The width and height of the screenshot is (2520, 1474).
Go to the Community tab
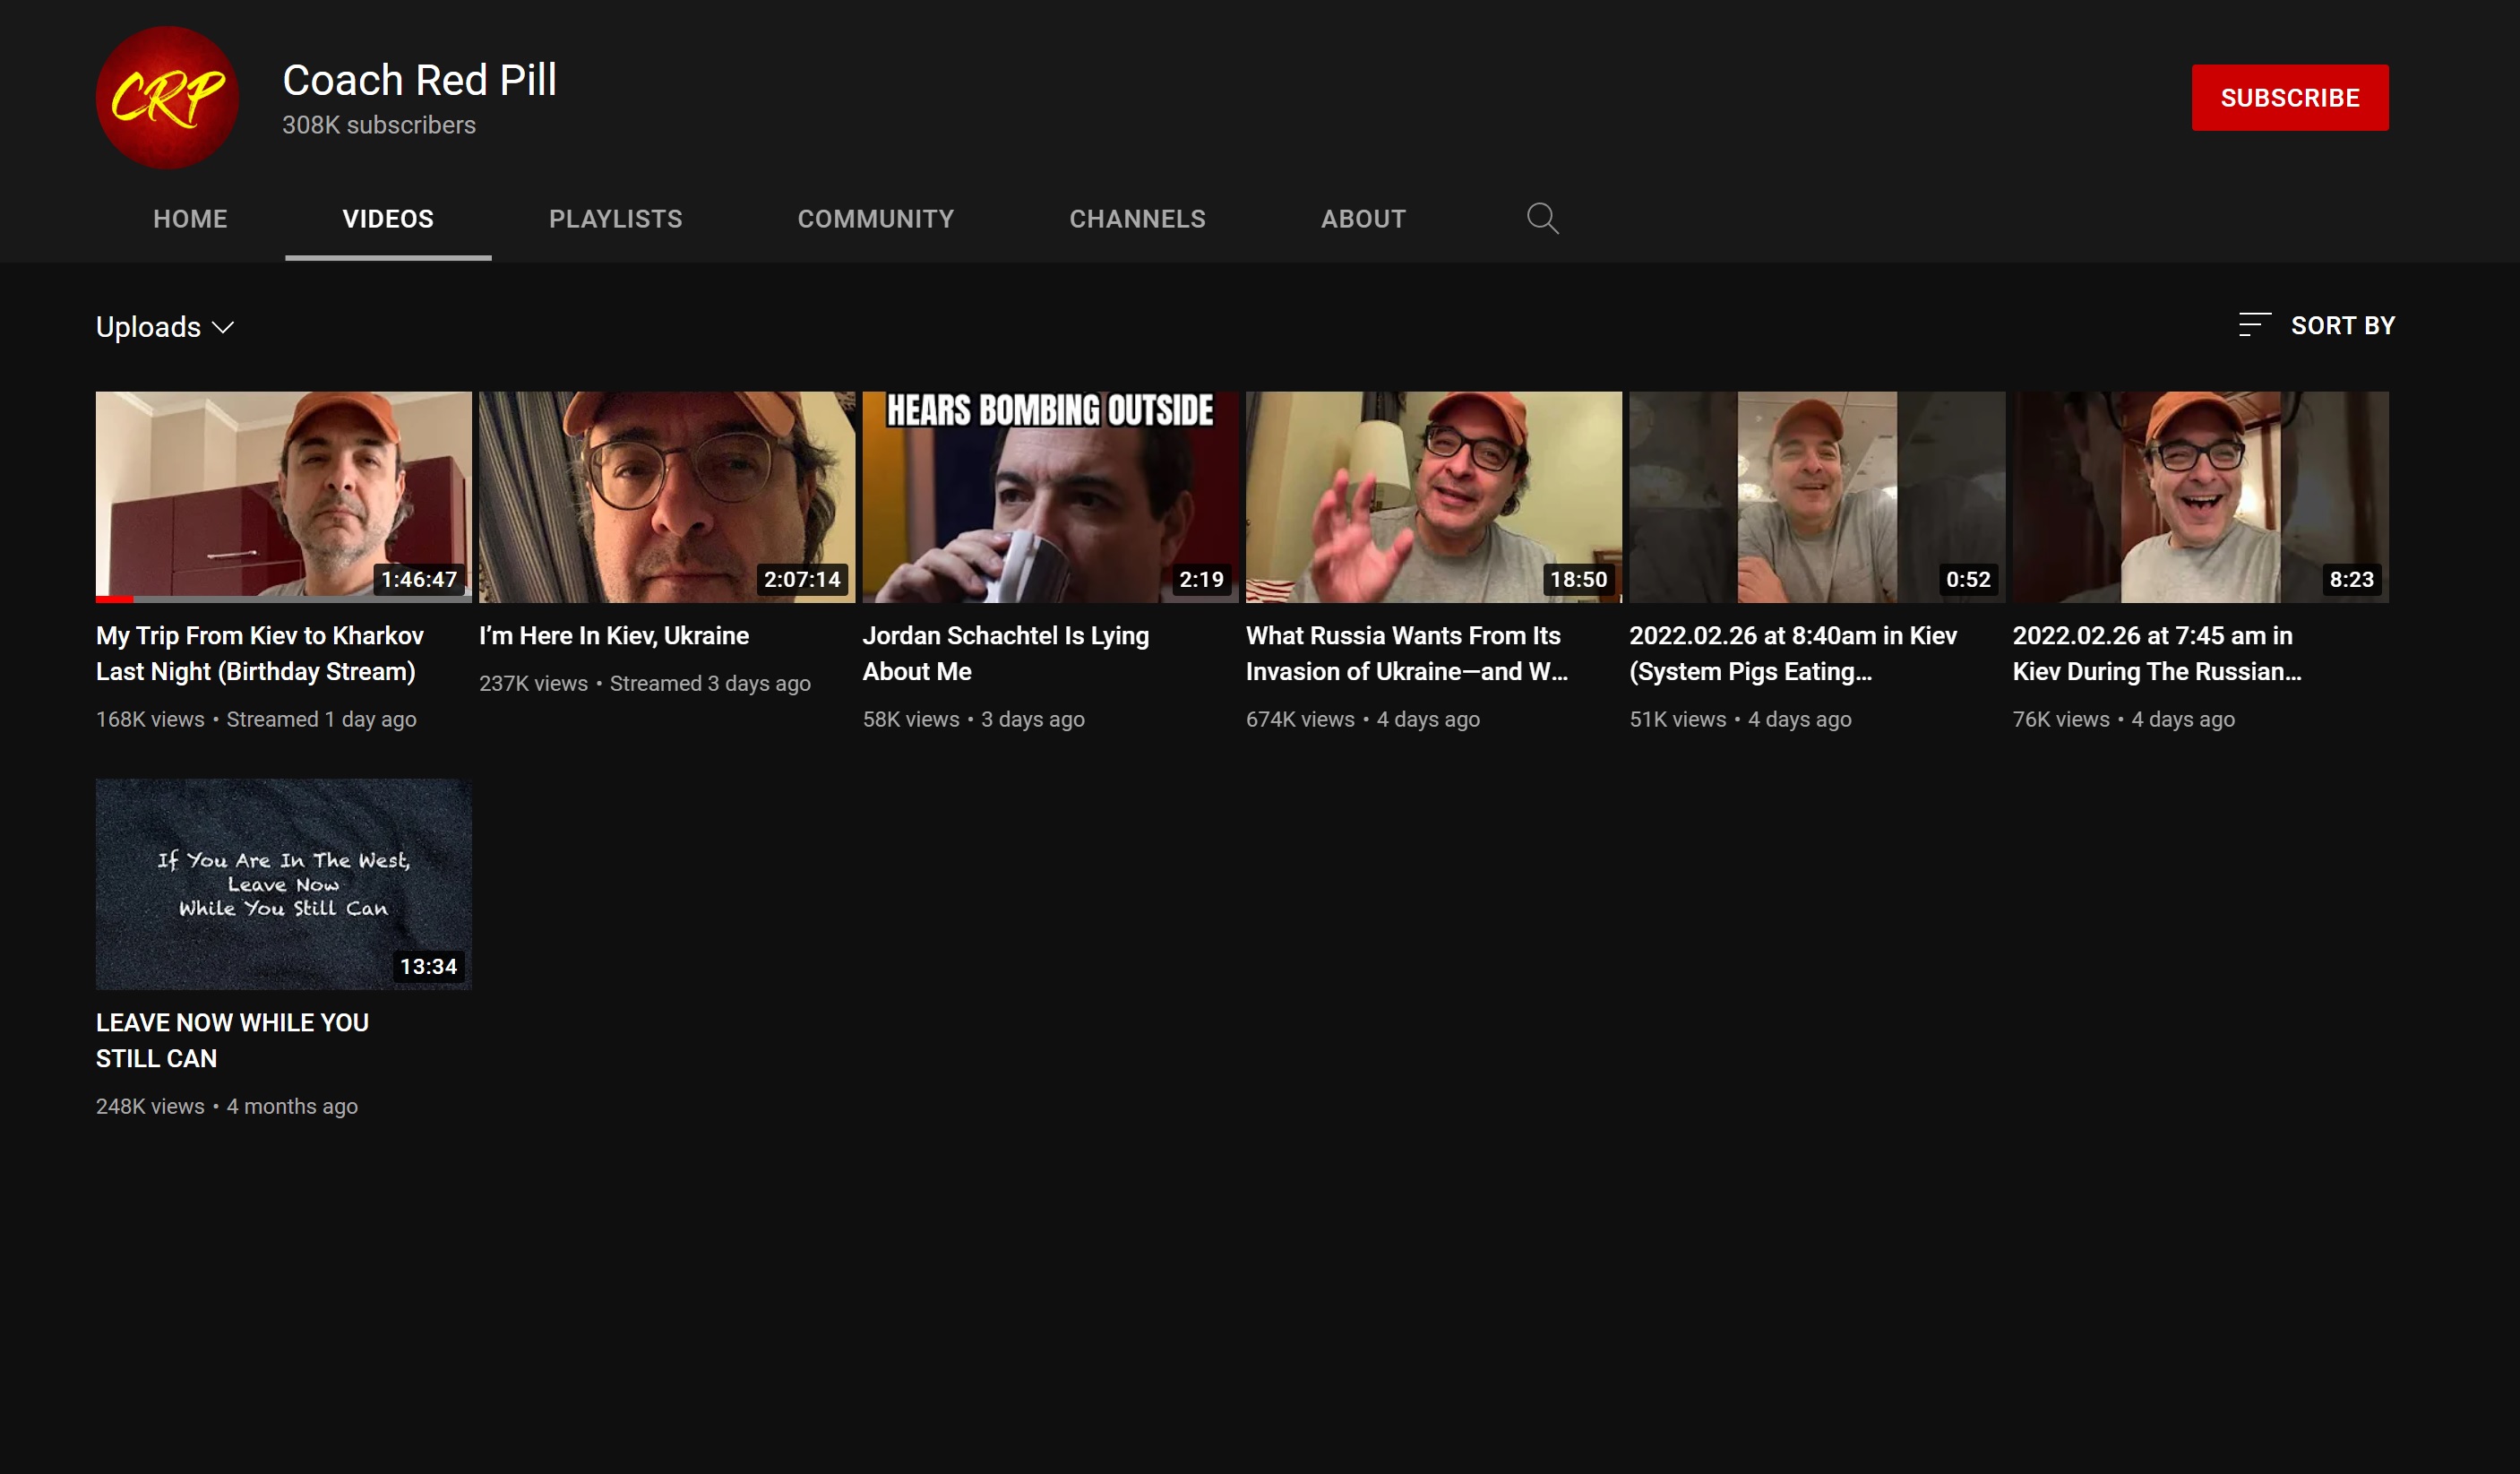click(x=876, y=219)
